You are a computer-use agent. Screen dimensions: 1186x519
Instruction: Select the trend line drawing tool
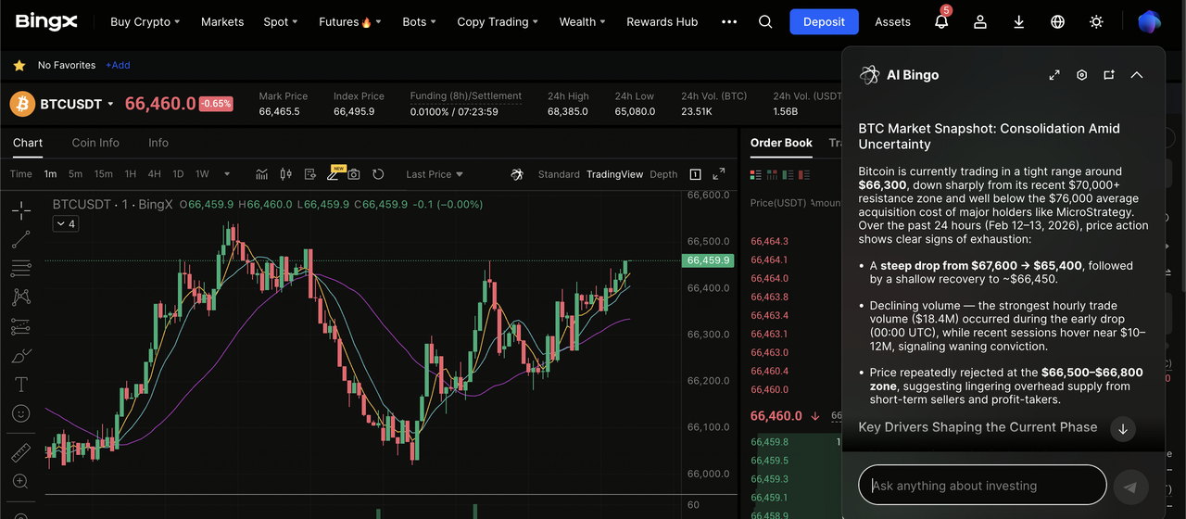[20, 240]
